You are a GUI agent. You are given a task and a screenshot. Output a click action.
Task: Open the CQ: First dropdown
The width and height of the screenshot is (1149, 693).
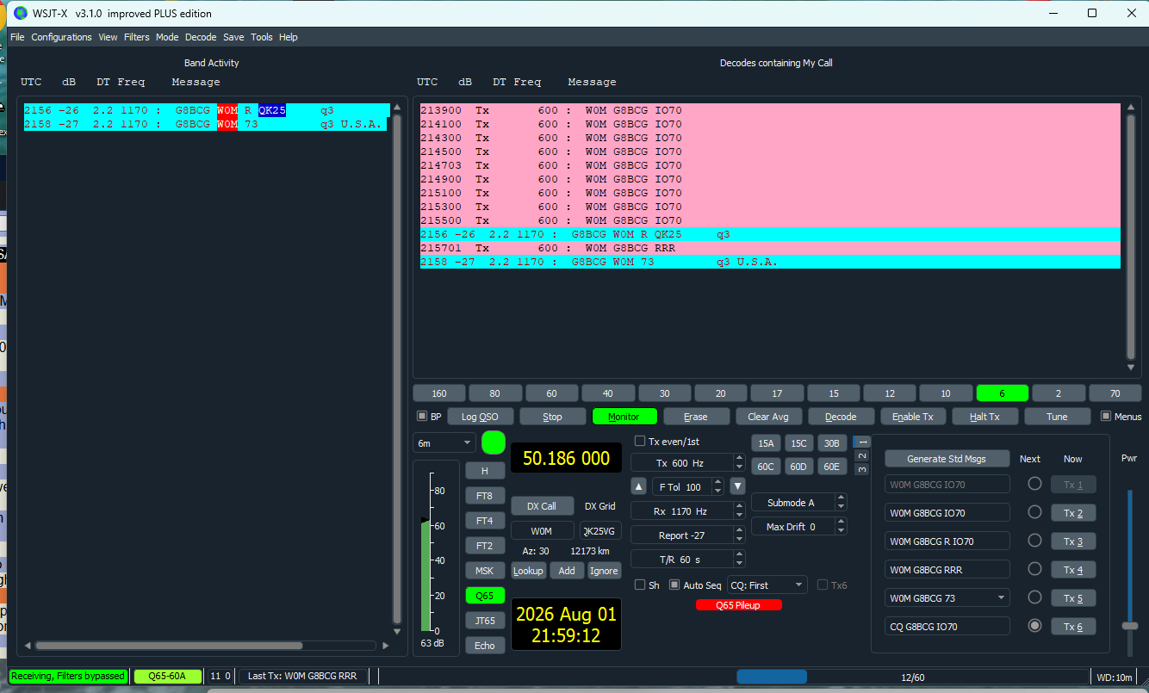[767, 585]
